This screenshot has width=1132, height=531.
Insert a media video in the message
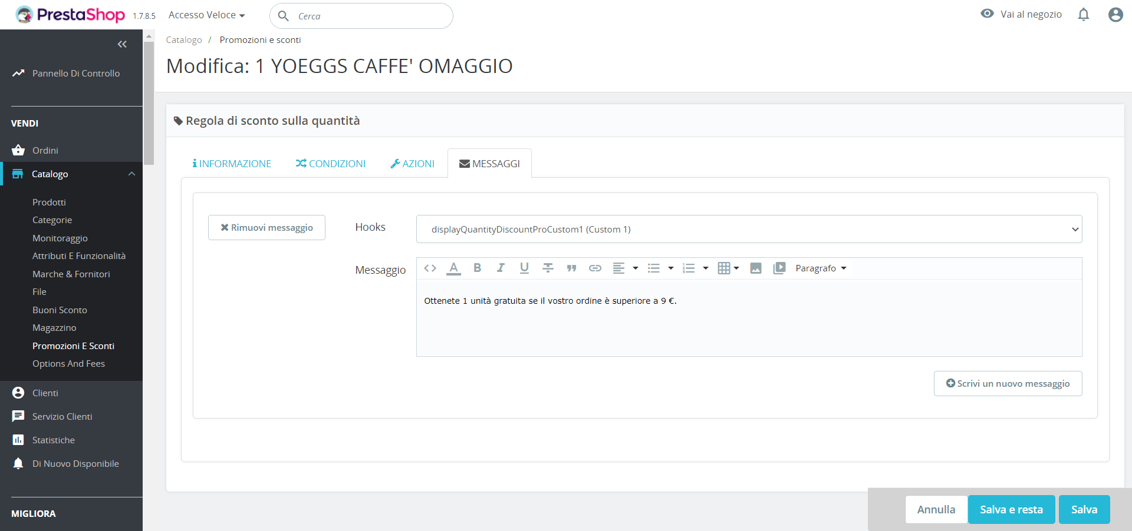point(779,268)
